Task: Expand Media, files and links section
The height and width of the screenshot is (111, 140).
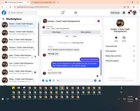Action: coord(120,56)
